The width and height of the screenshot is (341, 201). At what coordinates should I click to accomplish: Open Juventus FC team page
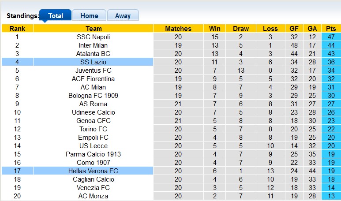click(x=93, y=71)
